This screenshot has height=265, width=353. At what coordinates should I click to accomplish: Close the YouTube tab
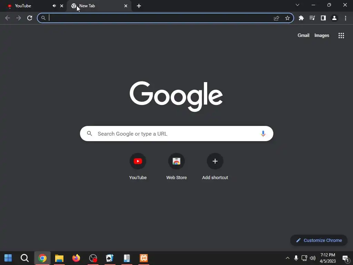62,6
